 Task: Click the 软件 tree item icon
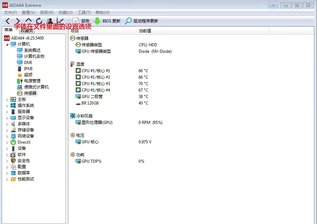coord(13,155)
